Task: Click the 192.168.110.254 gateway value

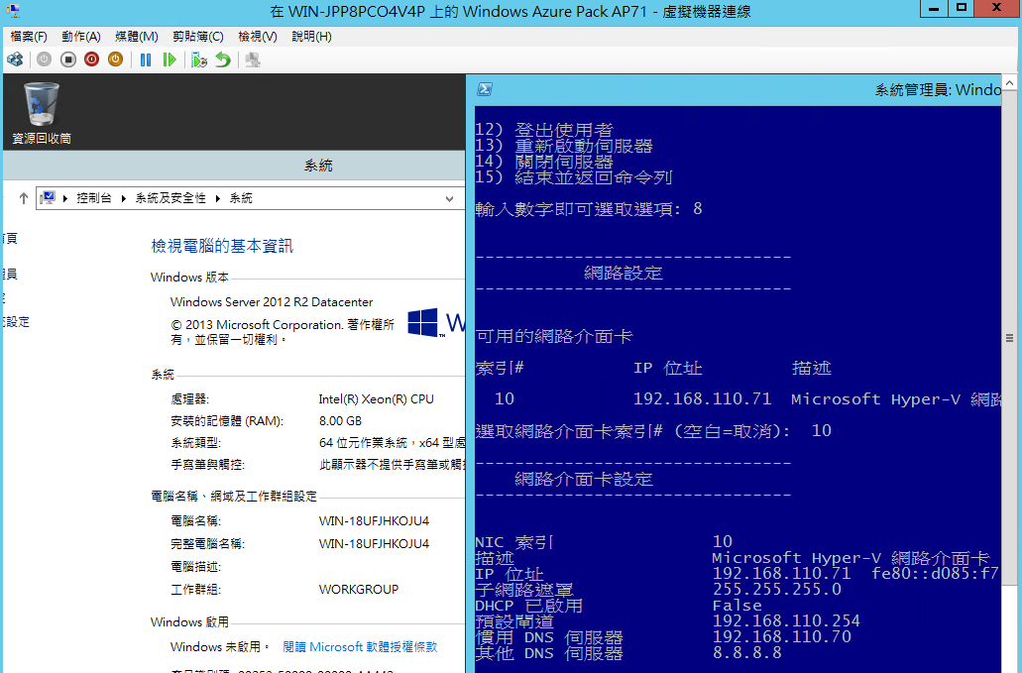Action: (x=786, y=620)
